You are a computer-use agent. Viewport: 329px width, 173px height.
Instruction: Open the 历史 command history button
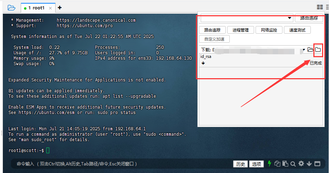click(240, 164)
